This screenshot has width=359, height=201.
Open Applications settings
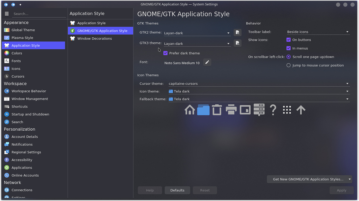click(x=33, y=168)
